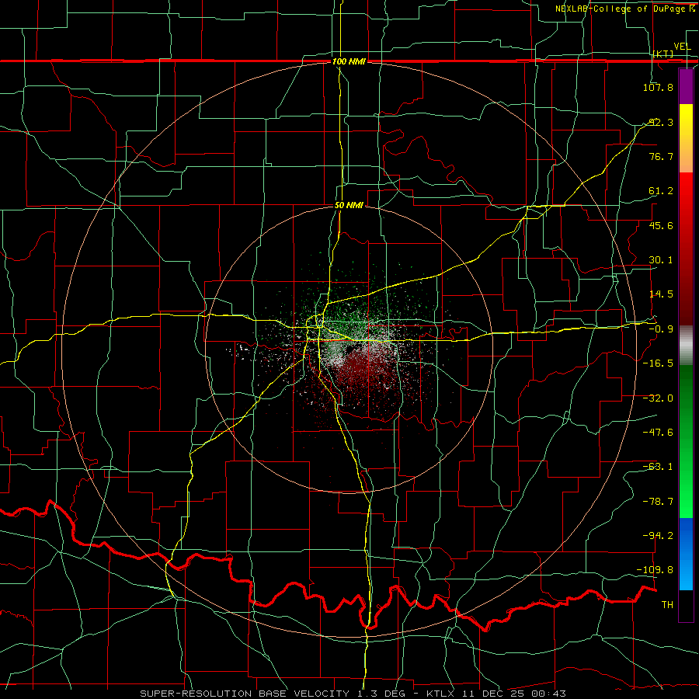Image resolution: width=699 pixels, height=699 pixels.
Task: Click the purple segment of the color bar
Action: [686, 87]
